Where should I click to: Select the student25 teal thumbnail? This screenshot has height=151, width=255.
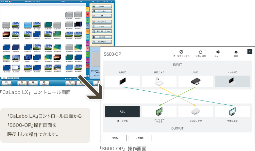(x=48, y=25)
